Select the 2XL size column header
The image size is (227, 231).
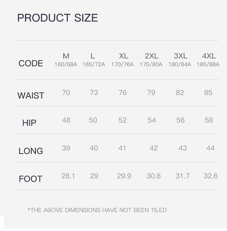[x=151, y=56]
